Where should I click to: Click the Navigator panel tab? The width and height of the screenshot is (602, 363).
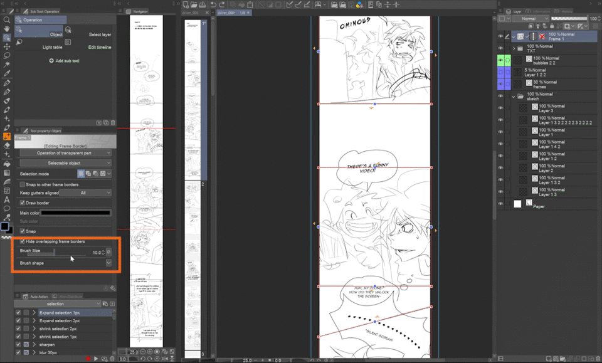point(137,11)
